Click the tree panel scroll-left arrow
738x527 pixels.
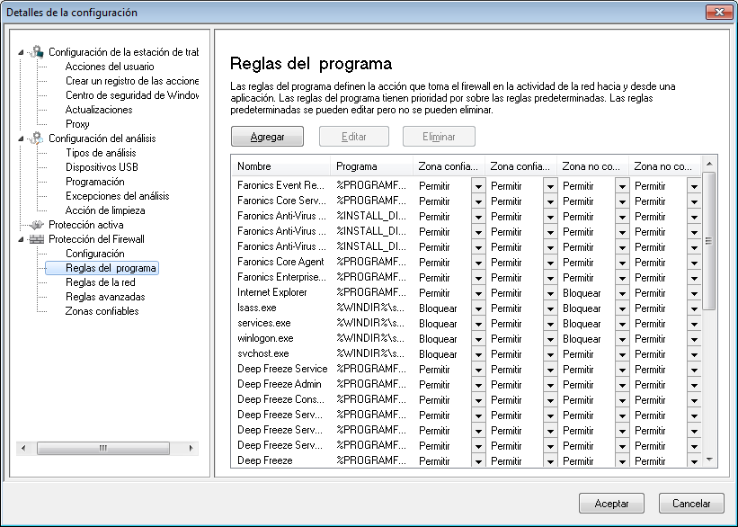click(x=23, y=448)
